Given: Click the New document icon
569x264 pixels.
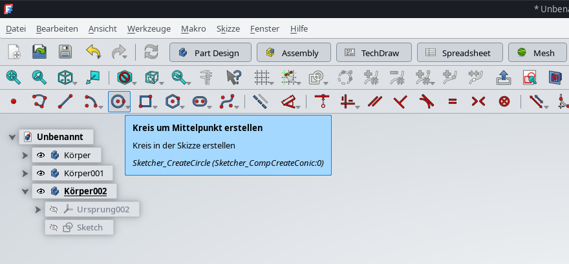Looking at the screenshot, I should [14, 52].
